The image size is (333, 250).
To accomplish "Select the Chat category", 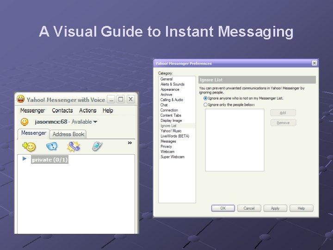I will point(164,105).
